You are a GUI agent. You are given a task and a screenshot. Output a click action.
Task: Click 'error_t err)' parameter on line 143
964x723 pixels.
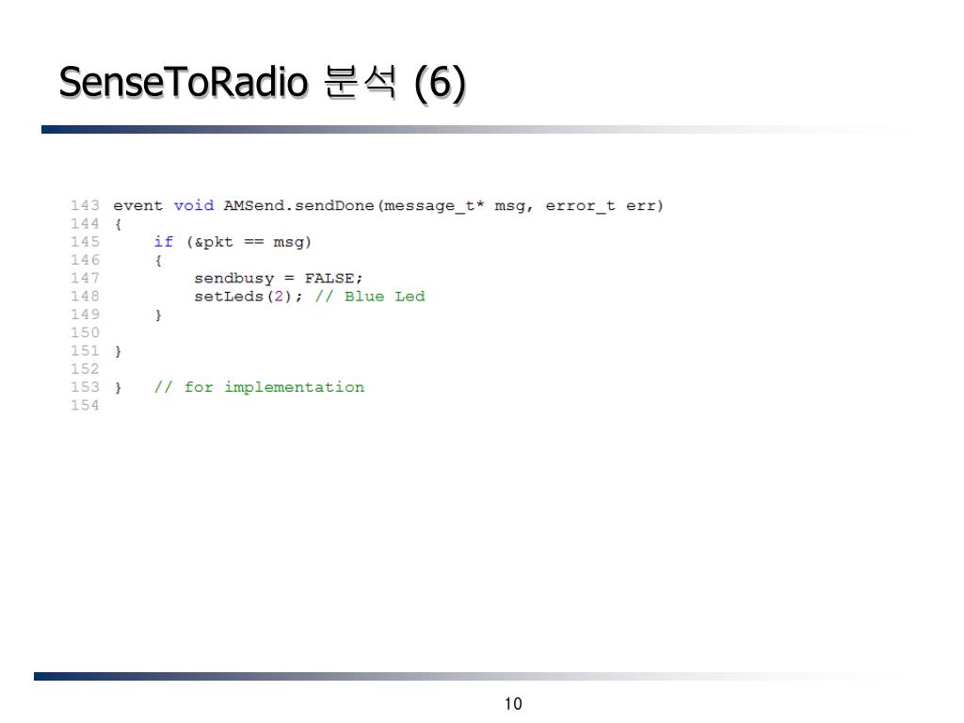604,206
